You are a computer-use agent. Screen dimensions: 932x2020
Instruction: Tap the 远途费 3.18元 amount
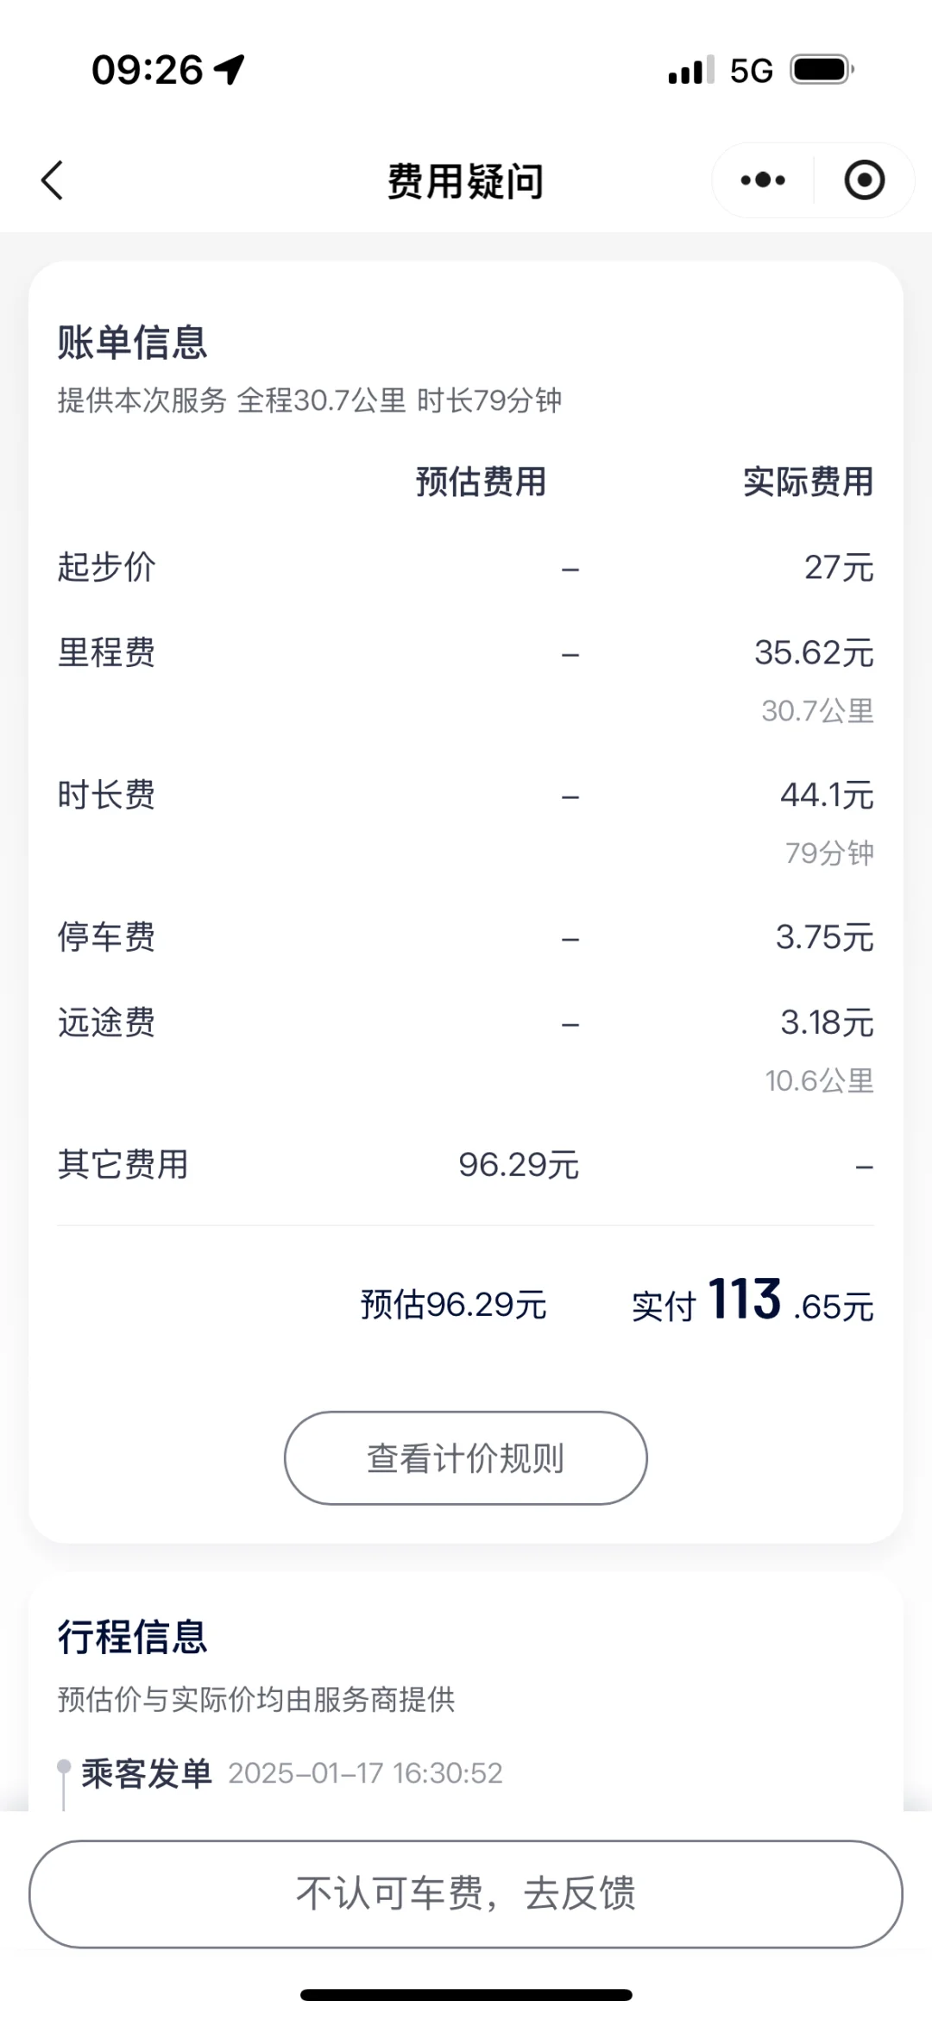pos(827,1023)
